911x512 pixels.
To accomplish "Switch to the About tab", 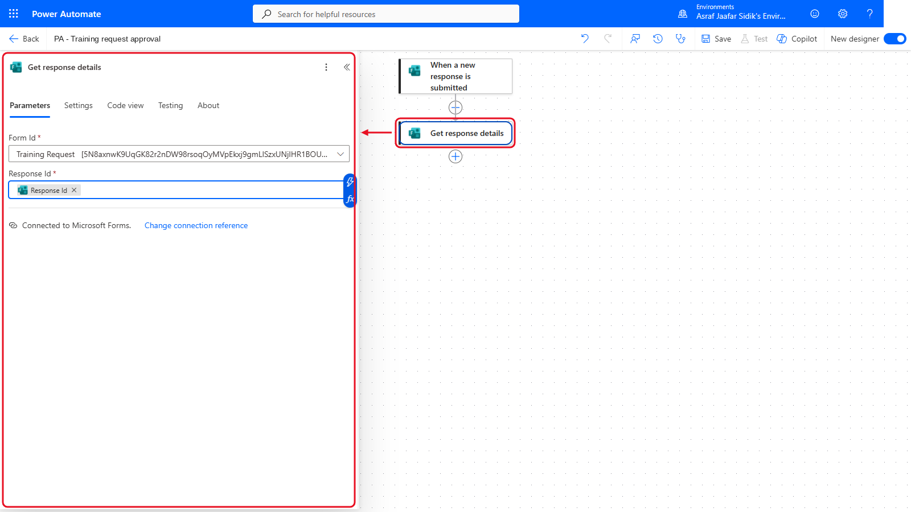I will pos(208,105).
